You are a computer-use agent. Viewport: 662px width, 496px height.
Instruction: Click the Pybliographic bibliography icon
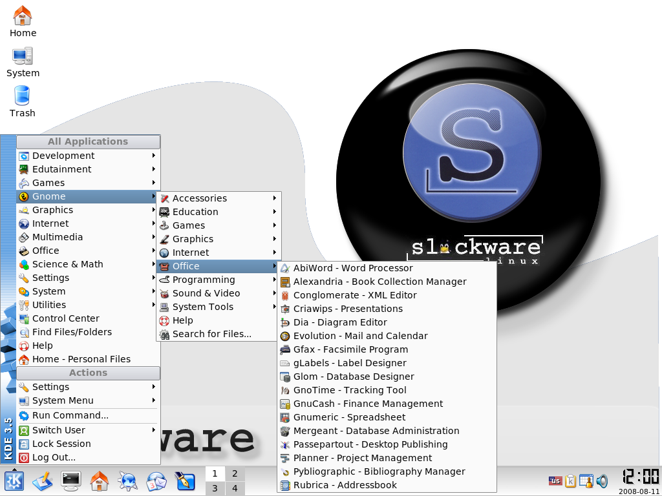pyautogui.click(x=285, y=471)
